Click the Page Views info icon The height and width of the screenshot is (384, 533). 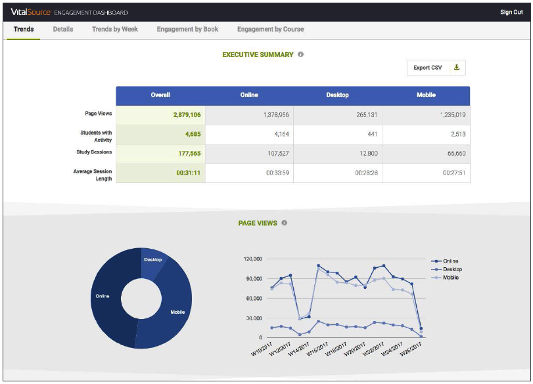click(x=285, y=223)
